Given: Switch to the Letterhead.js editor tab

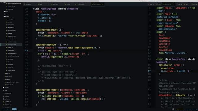Looking at the screenshot, I should [56, 4].
